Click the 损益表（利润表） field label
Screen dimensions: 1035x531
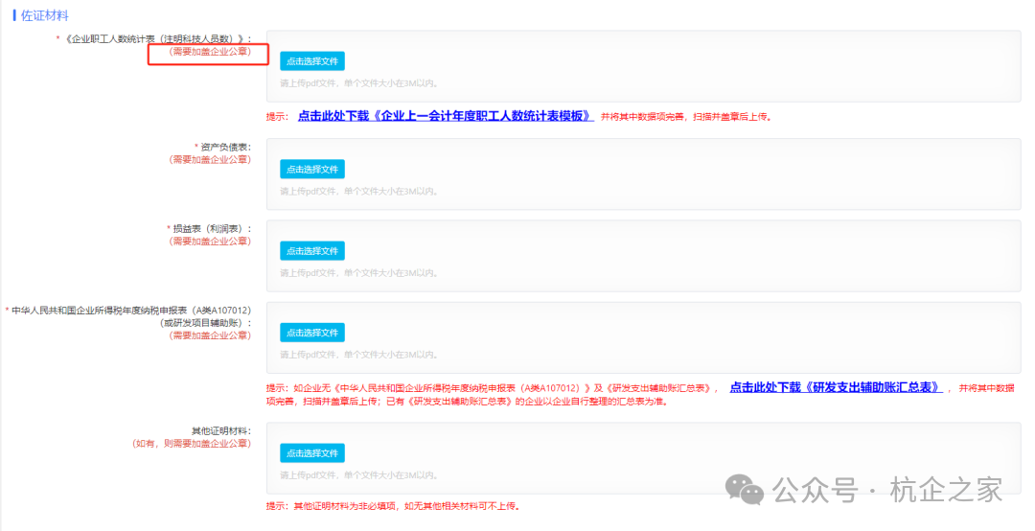click(x=211, y=228)
